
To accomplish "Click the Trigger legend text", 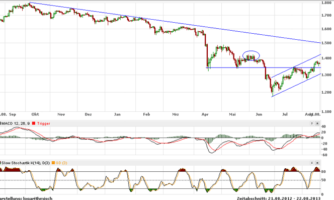I will coord(44,123).
